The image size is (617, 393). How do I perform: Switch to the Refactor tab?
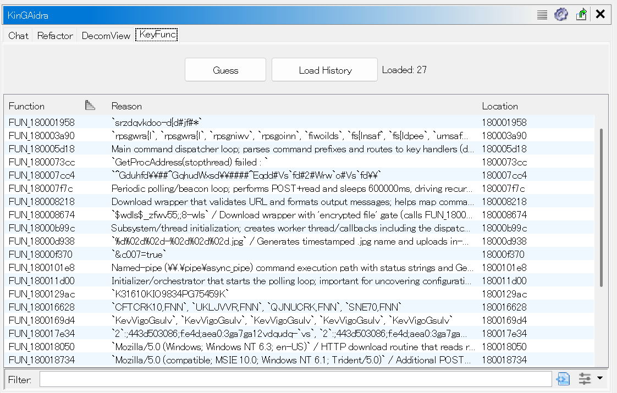55,36
